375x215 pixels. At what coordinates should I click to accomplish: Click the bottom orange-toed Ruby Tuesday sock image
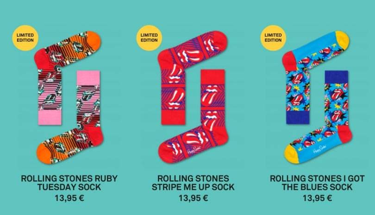click(x=70, y=146)
